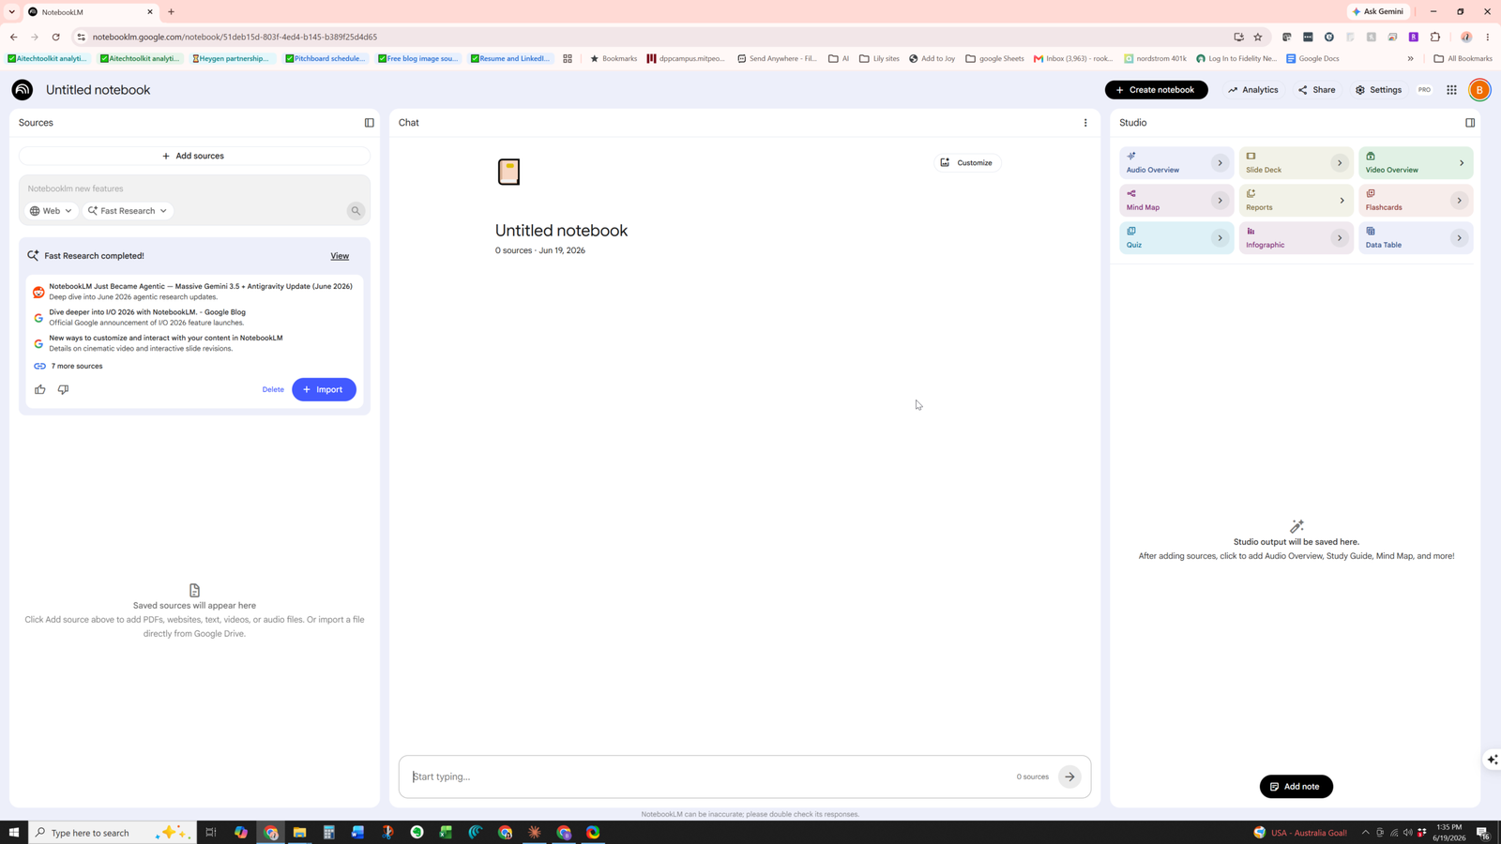Import the research results
Image resolution: width=1501 pixels, height=844 pixels.
(x=324, y=389)
